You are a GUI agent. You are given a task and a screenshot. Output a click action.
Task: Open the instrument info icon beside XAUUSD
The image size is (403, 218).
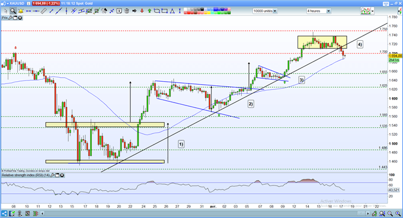29,4
